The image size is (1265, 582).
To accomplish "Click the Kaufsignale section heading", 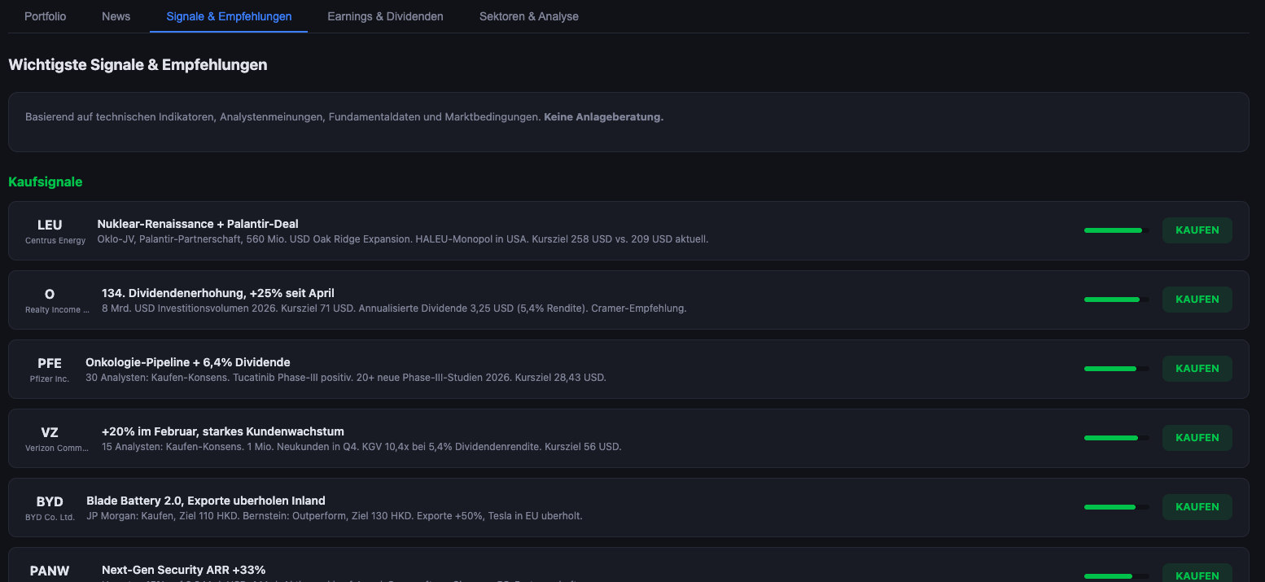I will click(x=45, y=182).
